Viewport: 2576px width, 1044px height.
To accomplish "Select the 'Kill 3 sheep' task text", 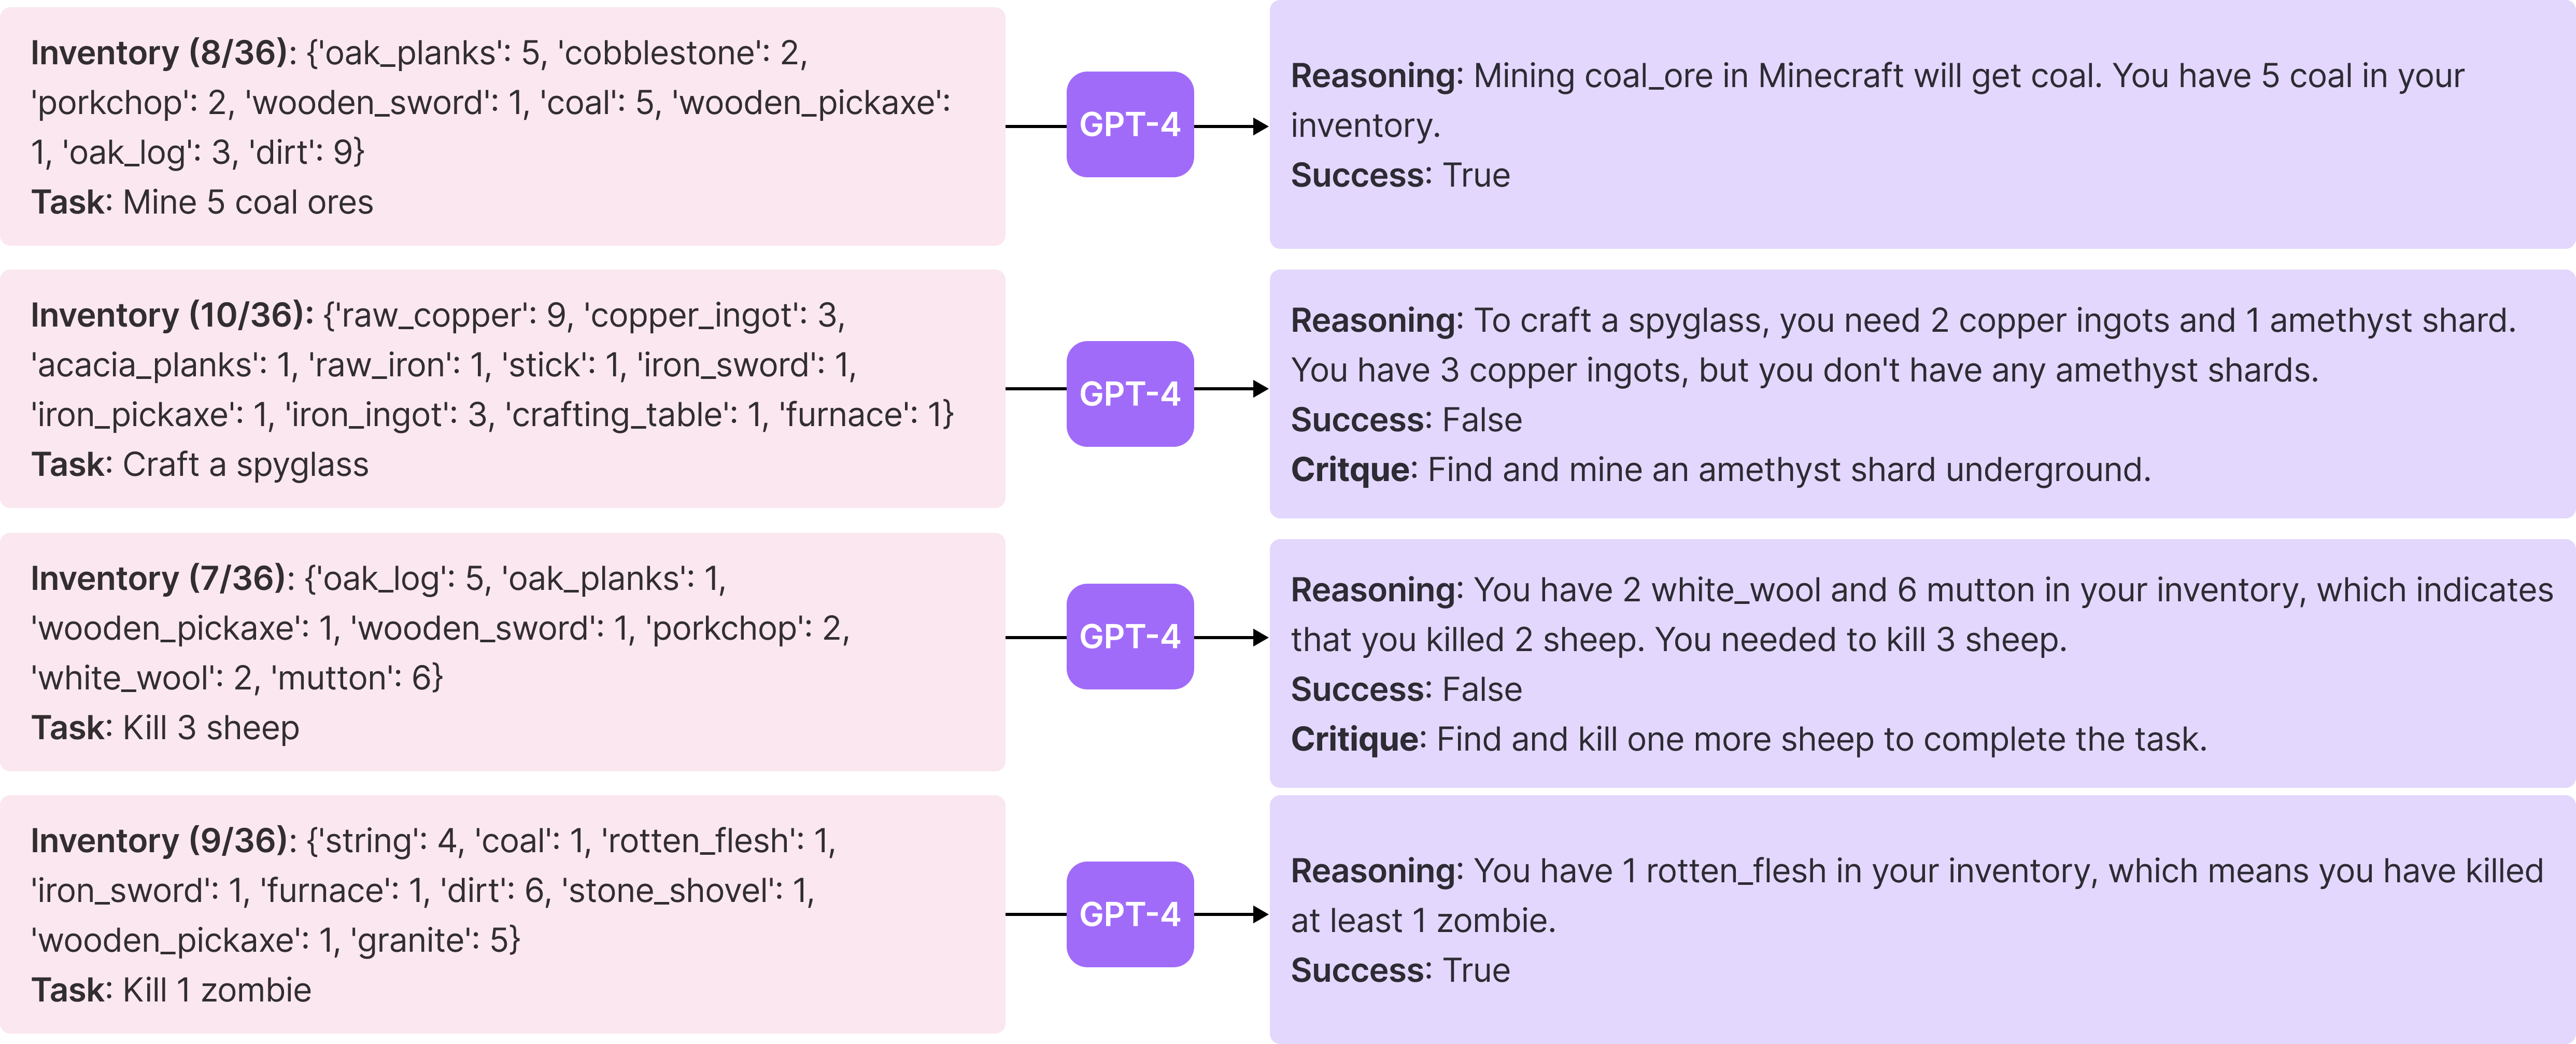I will [x=210, y=728].
